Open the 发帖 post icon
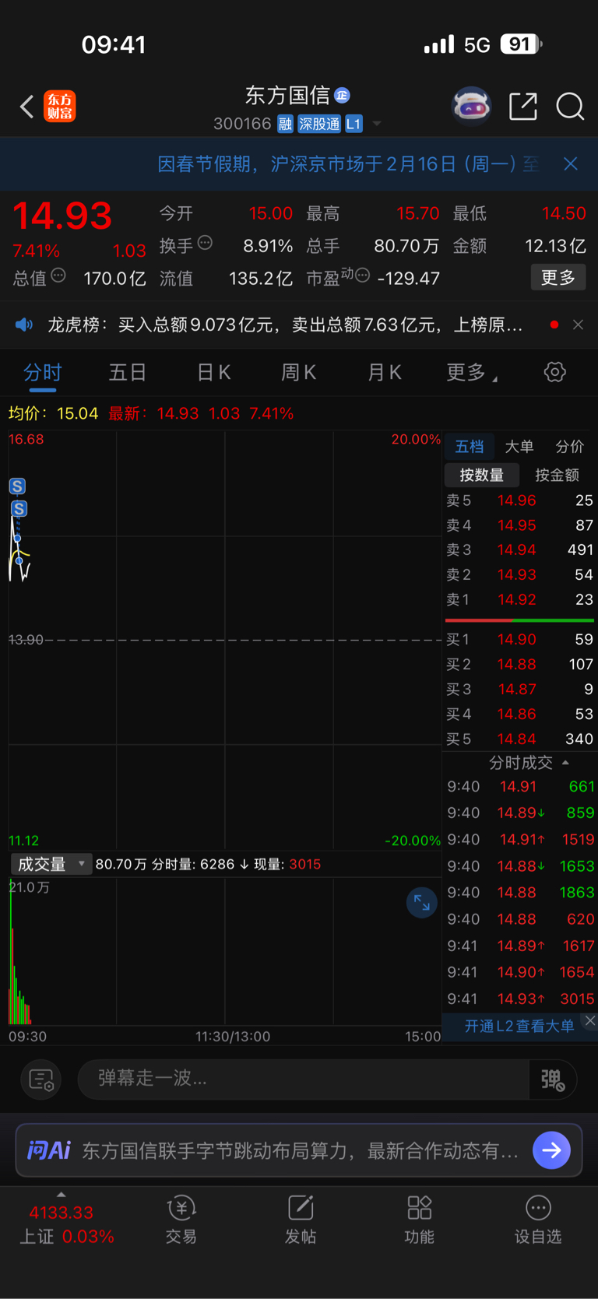The width and height of the screenshot is (598, 1299). (301, 1220)
